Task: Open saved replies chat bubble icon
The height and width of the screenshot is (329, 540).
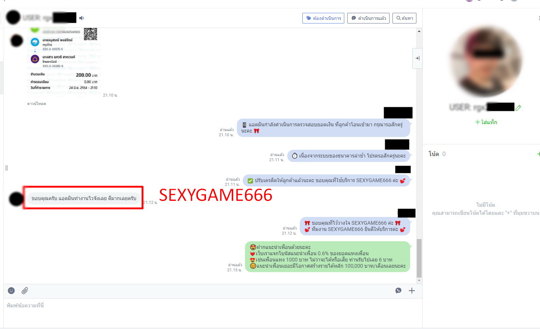Action: pyautogui.click(x=398, y=290)
